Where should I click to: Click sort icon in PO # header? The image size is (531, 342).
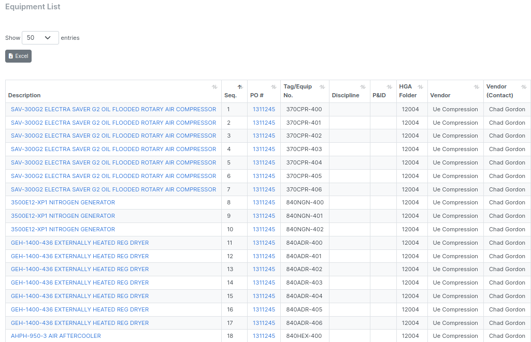pyautogui.click(x=274, y=87)
